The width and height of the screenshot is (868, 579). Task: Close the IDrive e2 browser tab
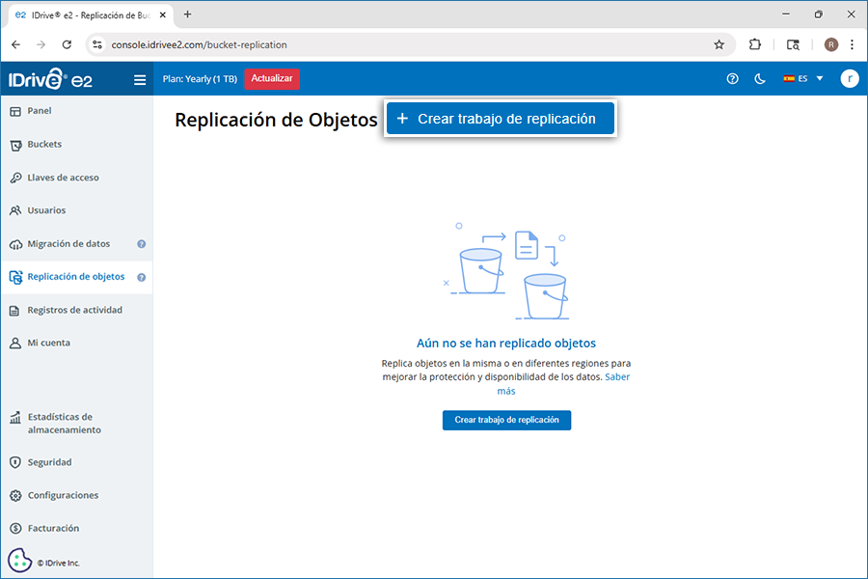[163, 15]
